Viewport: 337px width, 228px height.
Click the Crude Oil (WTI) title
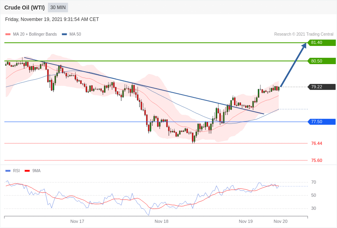tap(25, 8)
